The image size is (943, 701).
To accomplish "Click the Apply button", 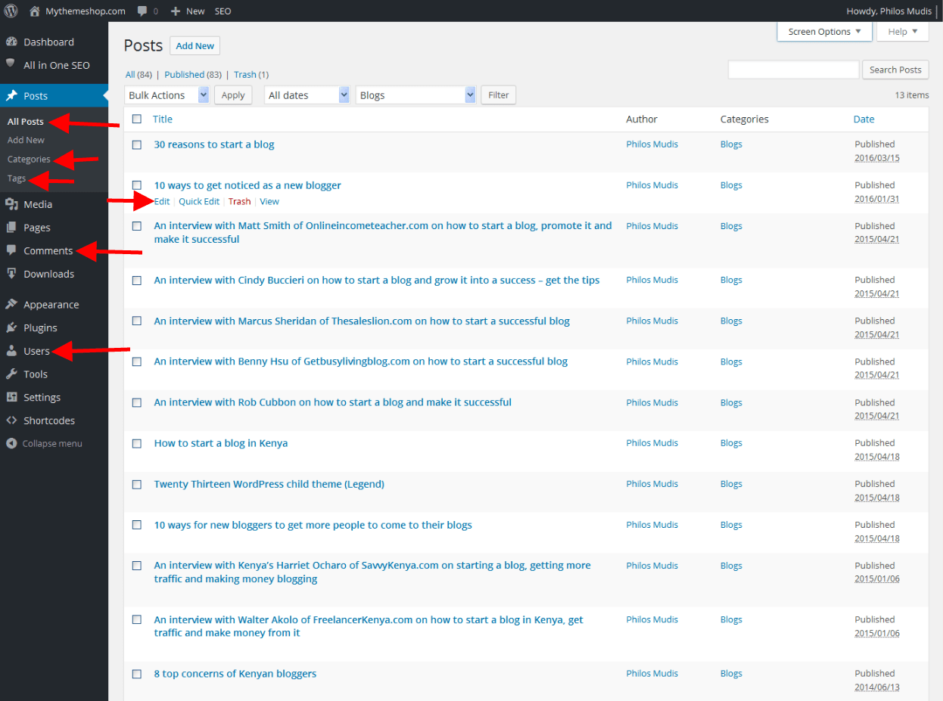I will click(x=233, y=95).
